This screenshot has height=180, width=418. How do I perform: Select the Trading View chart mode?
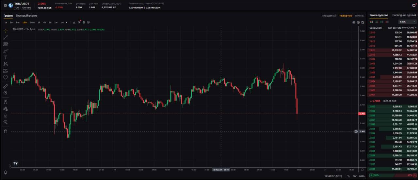click(x=346, y=16)
